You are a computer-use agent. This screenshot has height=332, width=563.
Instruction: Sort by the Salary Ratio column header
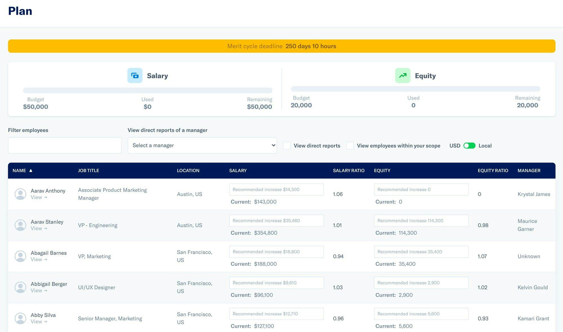[348, 170]
